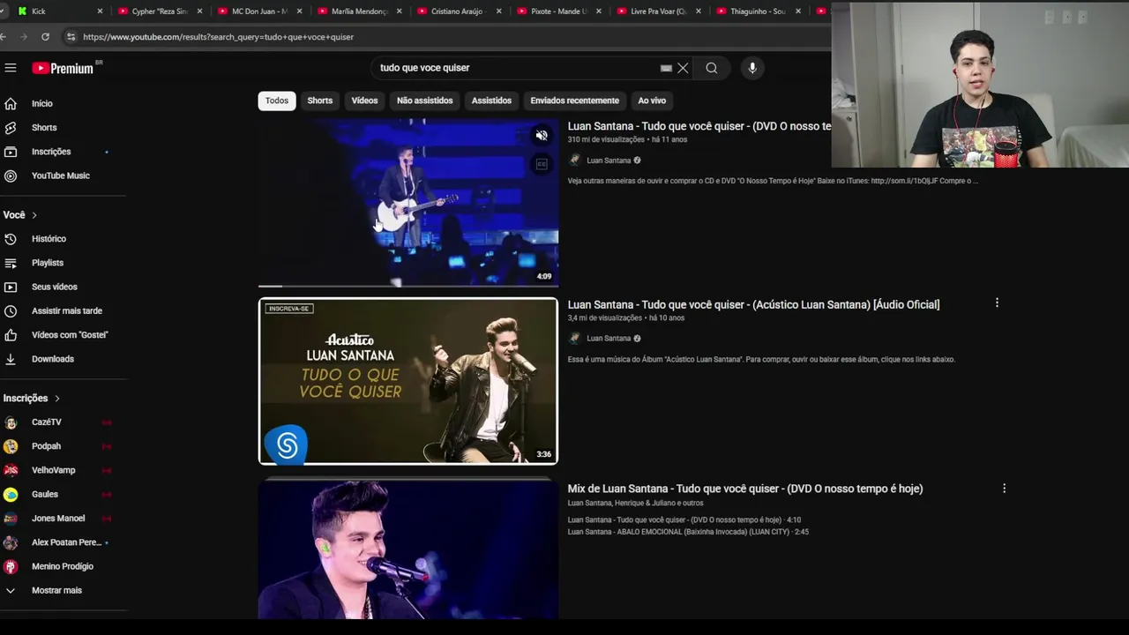Open Mix de Luan Santana title

745,489
